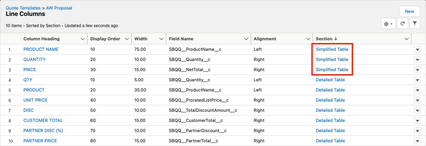Image resolution: width=426 pixels, height=146 pixels.
Task: Open row actions for PARTNER PRICE
Action: pyautogui.click(x=417, y=141)
